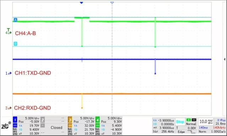Enable the gray closed channel 2 box
This screenshot has width=227, height=136.
tap(43, 120)
